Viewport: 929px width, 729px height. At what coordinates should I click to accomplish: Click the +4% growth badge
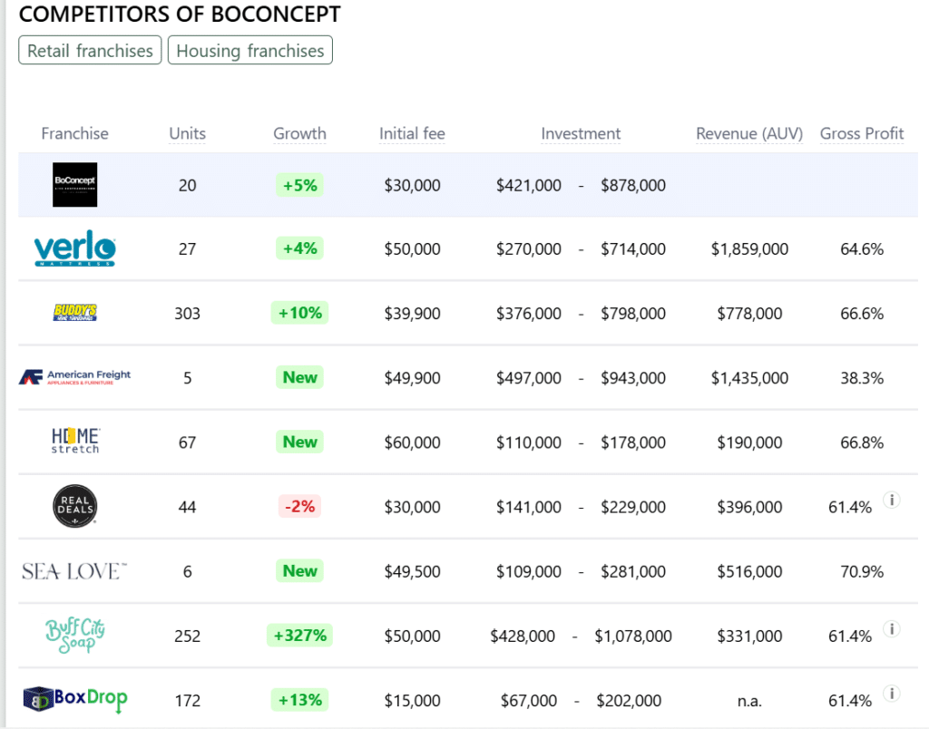click(x=299, y=248)
